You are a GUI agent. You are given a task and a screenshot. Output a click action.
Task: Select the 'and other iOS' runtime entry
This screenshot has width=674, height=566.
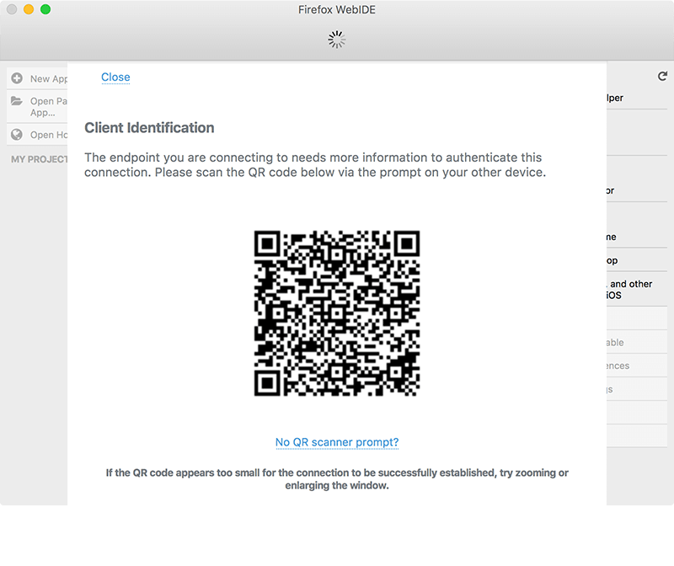(x=637, y=289)
